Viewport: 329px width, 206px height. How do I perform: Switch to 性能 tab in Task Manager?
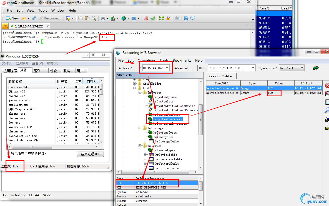click(54, 71)
